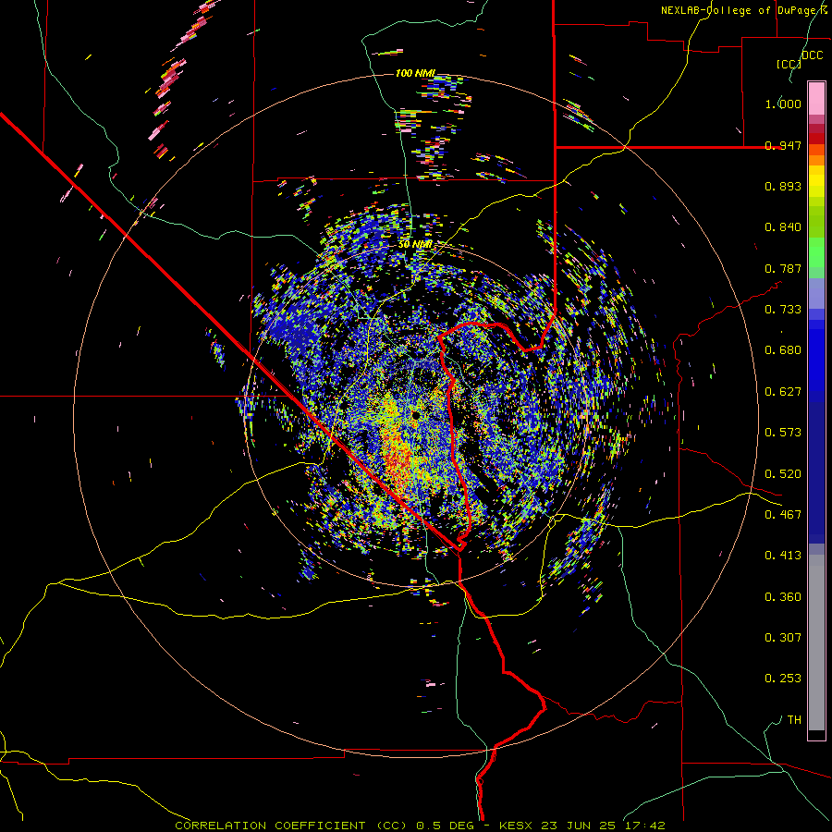Viewport: 832px width, 832px height.
Task: Click the 0.520 legend value
Action: [x=783, y=474]
